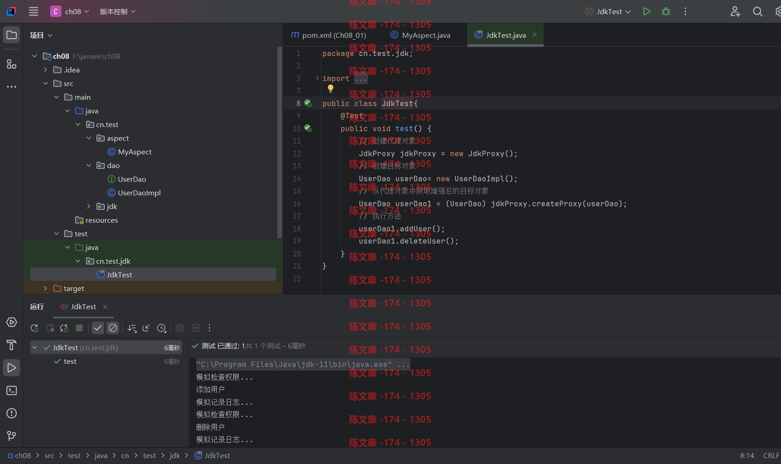Open more actions in top toolbar
Viewport: 781px width, 464px height.
pyautogui.click(x=685, y=11)
